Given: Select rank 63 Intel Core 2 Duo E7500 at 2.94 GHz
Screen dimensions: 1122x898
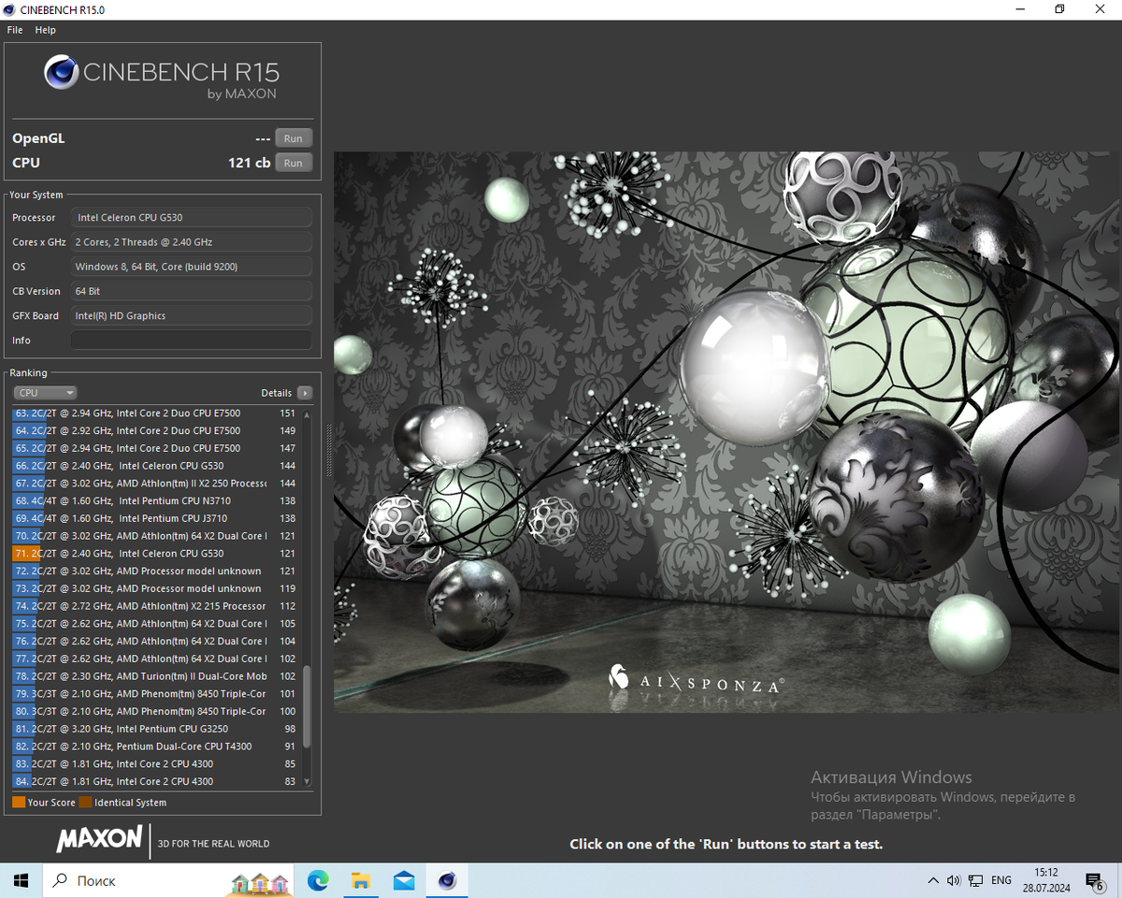Looking at the screenshot, I should tap(157, 413).
